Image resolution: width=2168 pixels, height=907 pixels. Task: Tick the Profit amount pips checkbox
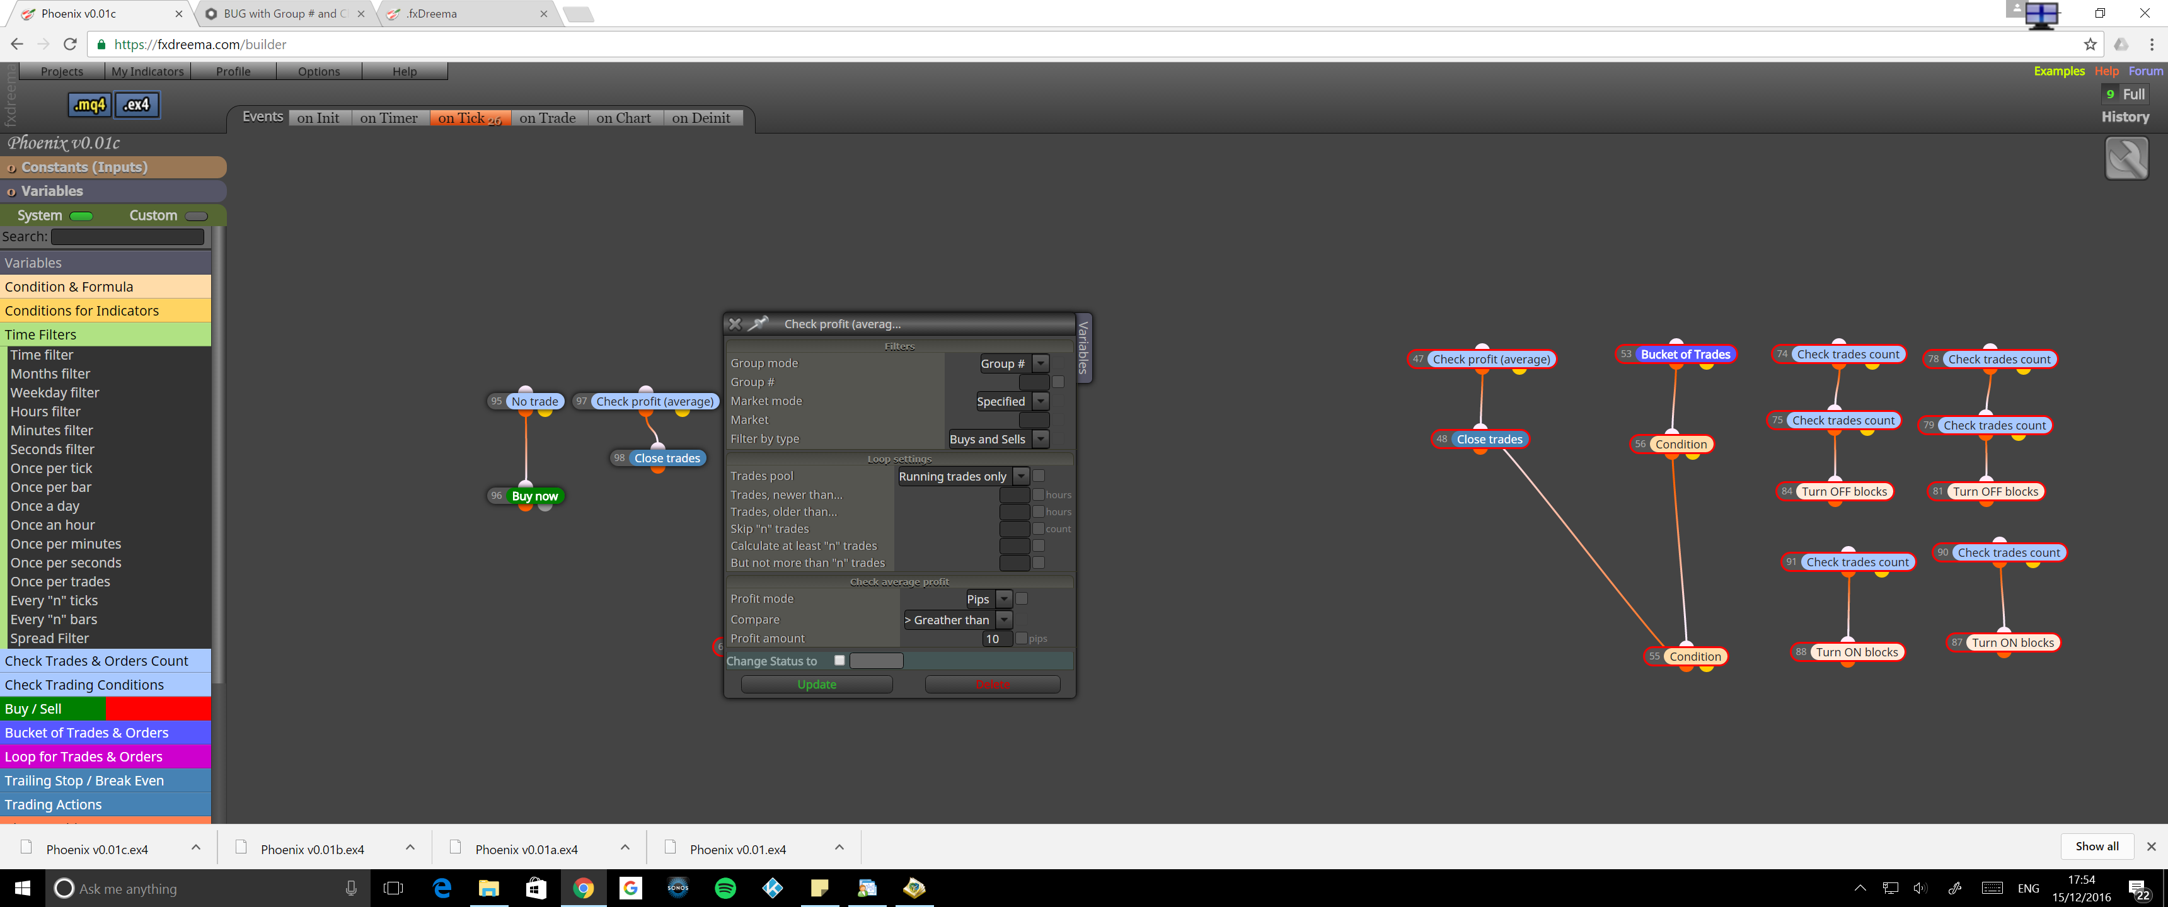(1021, 639)
